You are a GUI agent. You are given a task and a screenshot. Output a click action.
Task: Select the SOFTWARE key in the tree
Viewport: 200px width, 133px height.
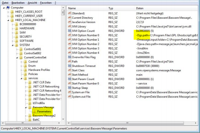click(27, 41)
